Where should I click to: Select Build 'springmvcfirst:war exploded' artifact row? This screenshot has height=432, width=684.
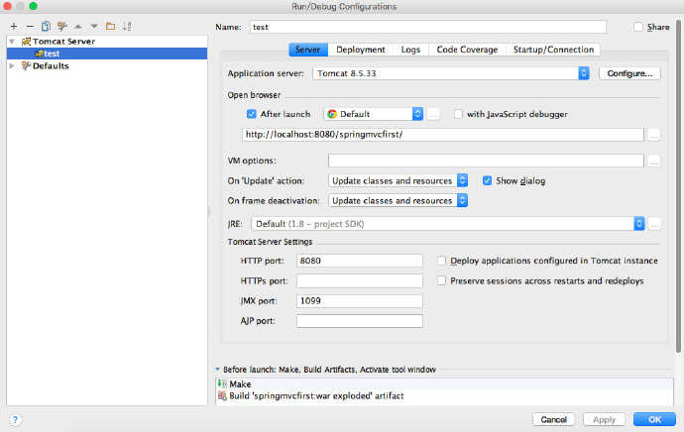(444, 395)
